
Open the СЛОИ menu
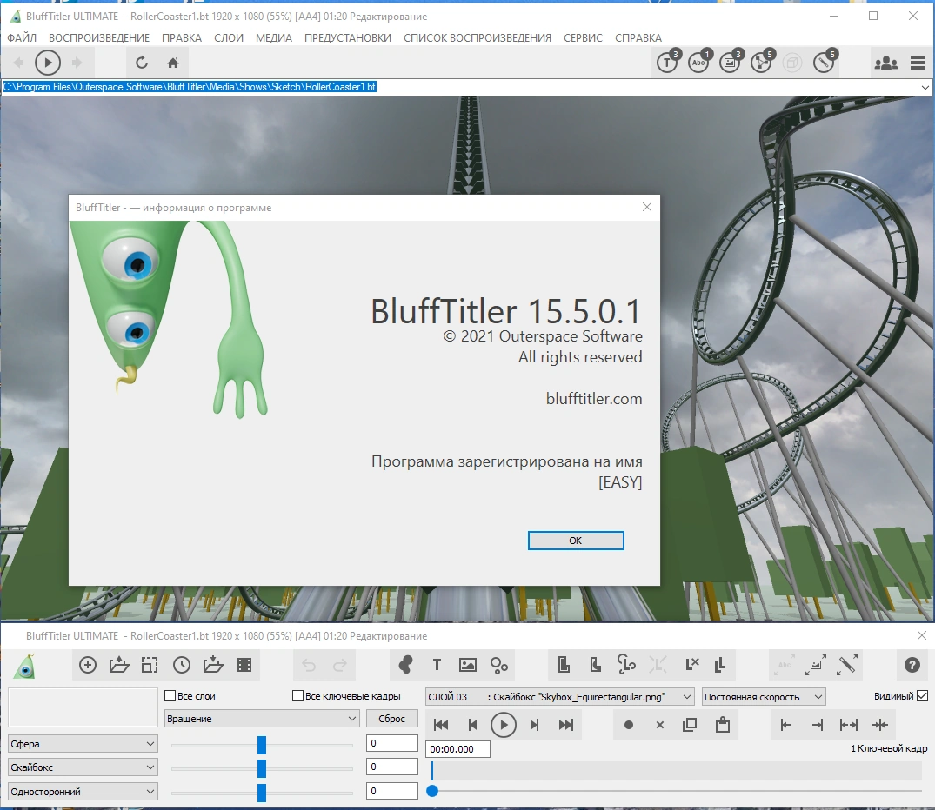(229, 38)
